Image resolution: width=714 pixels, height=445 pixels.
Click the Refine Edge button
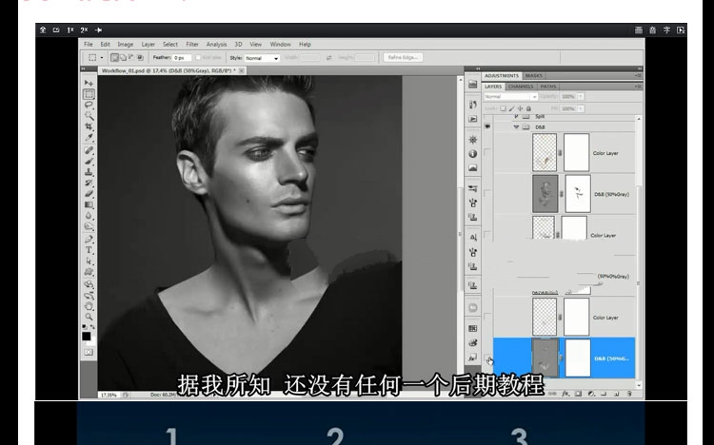pos(403,57)
